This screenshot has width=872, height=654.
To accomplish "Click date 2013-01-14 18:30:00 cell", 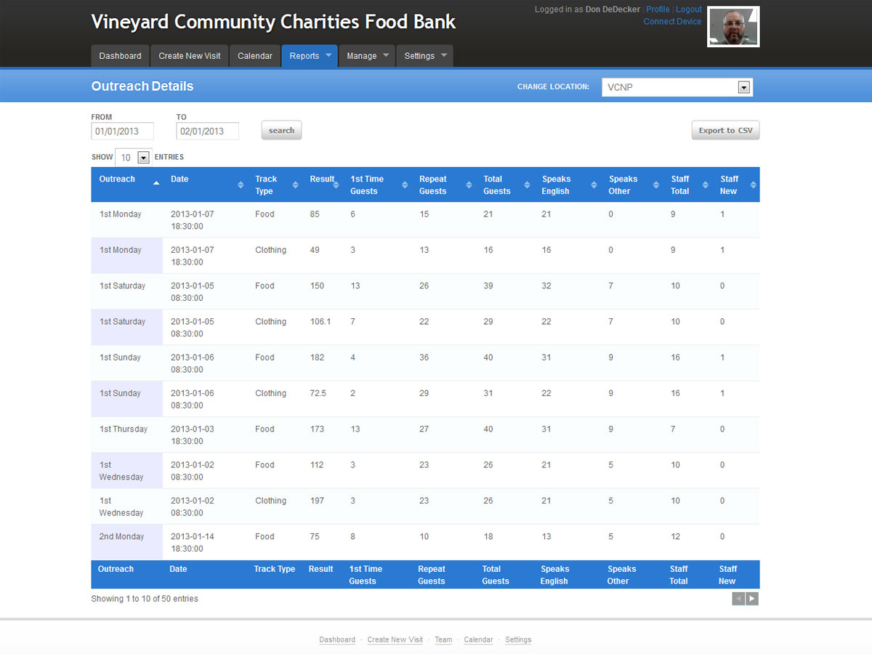I will click(x=205, y=542).
